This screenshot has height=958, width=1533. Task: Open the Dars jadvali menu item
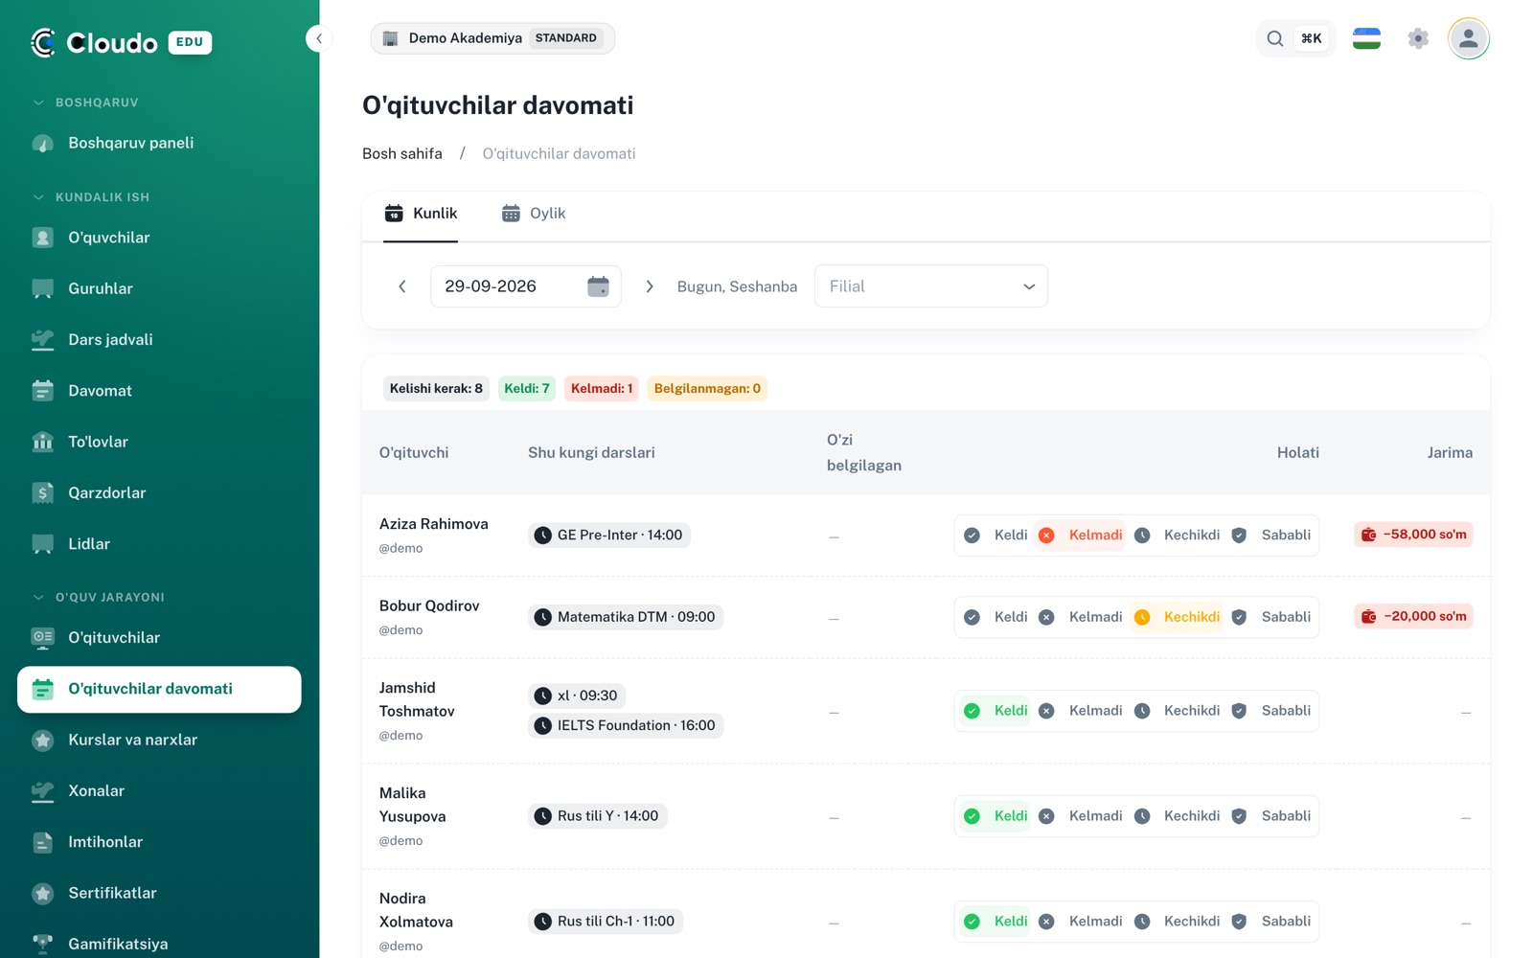pos(159,339)
